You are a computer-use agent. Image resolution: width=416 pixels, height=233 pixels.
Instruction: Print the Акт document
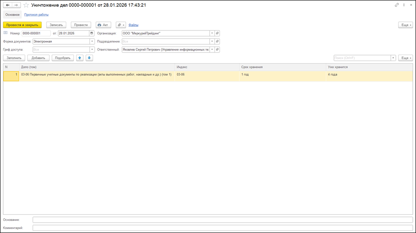point(103,25)
